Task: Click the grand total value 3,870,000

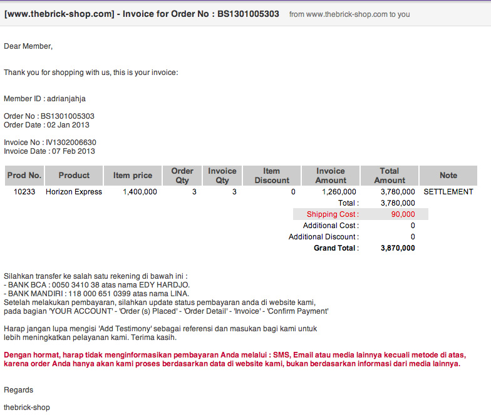Action: (398, 248)
